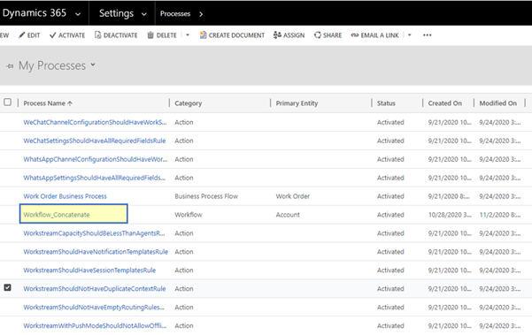Toggle the select-all header checkbox
The height and width of the screenshot is (335, 532).
(x=7, y=102)
